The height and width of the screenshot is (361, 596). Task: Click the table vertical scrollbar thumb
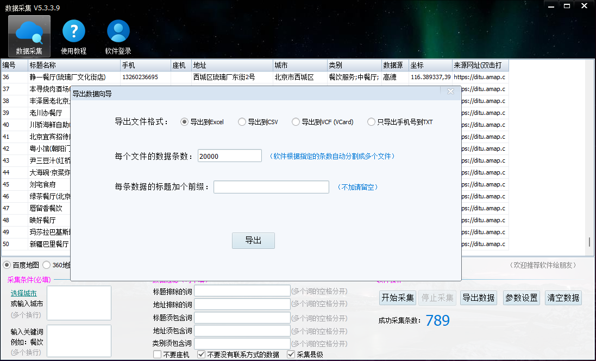click(x=589, y=242)
